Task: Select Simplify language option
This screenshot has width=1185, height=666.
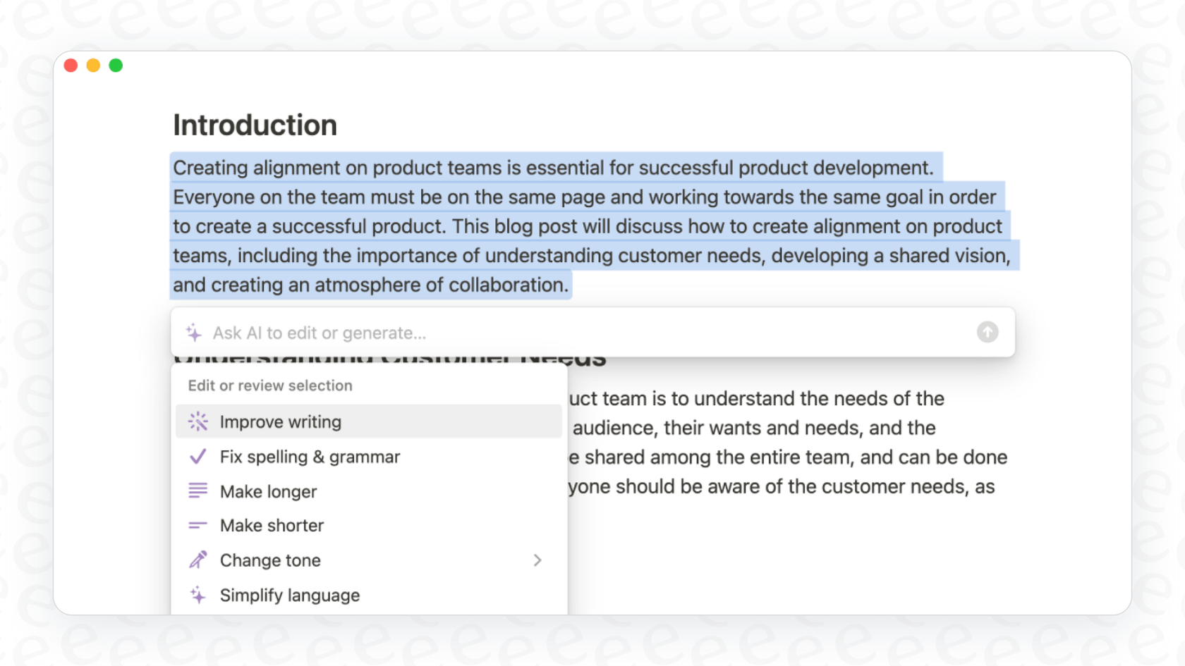Action: [x=290, y=595]
